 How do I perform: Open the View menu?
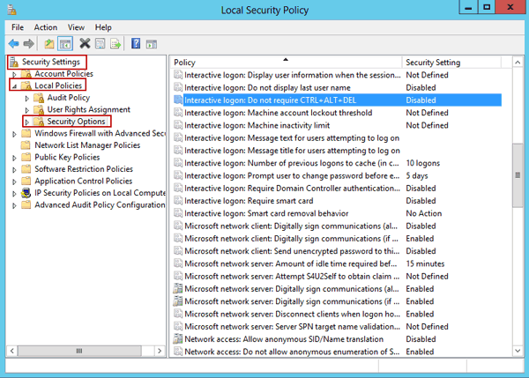coord(76,27)
